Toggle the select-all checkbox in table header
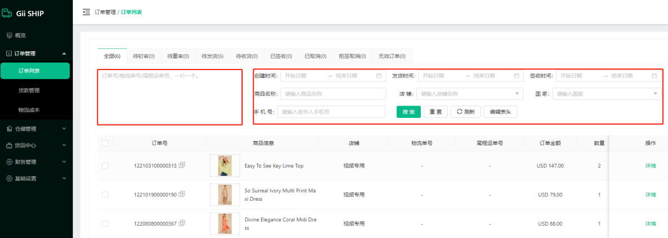 [x=105, y=143]
